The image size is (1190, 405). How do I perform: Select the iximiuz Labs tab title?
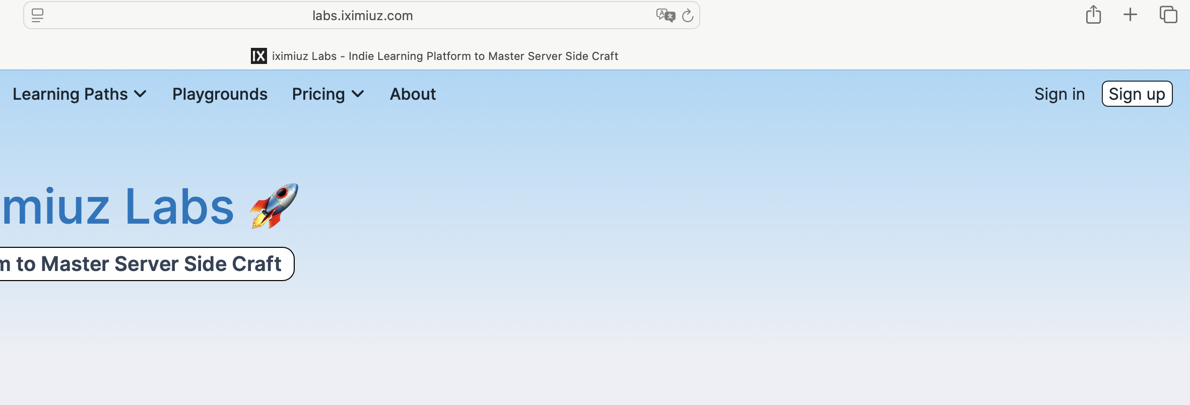click(x=445, y=56)
